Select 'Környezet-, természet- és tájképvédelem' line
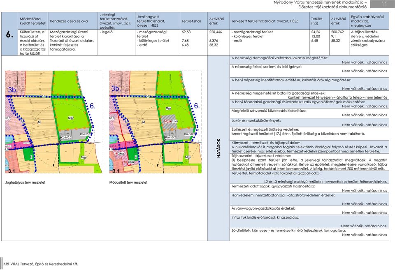This screenshot has width=395, height=270. coord(266,143)
